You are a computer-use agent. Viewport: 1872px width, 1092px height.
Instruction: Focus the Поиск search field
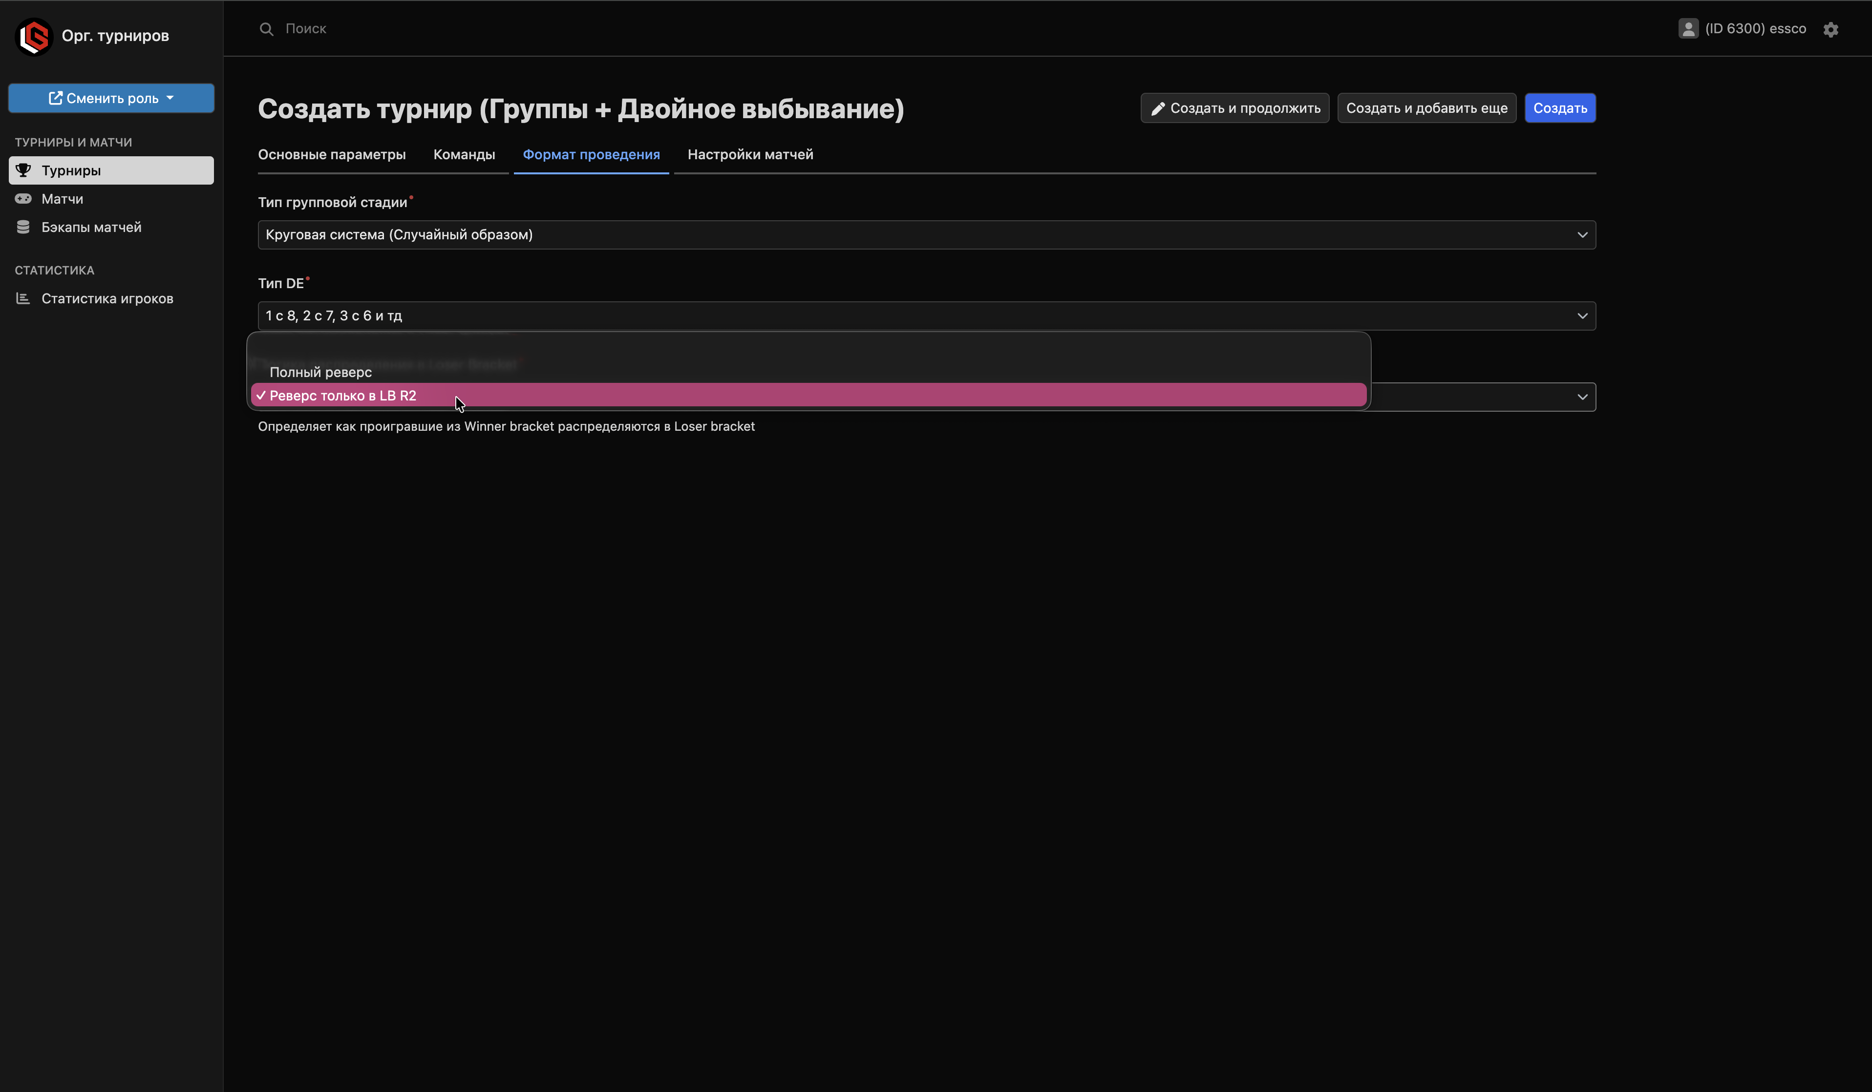(595, 29)
